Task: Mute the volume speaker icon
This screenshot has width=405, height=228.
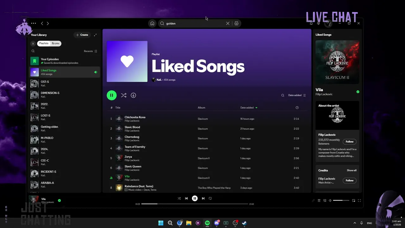Action: point(330,200)
